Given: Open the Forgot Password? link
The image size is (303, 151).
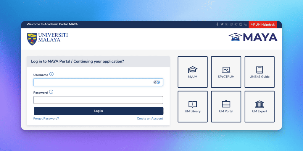Looking at the screenshot, I should pos(46,119).
